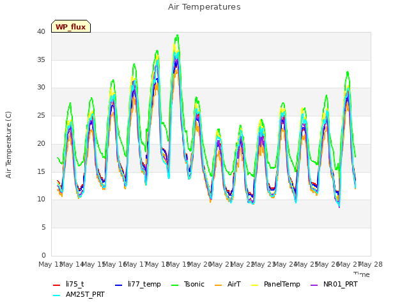The width and height of the screenshot is (409, 307).
Task: Click the blue li77_temp legend swatch
Action: point(119,285)
